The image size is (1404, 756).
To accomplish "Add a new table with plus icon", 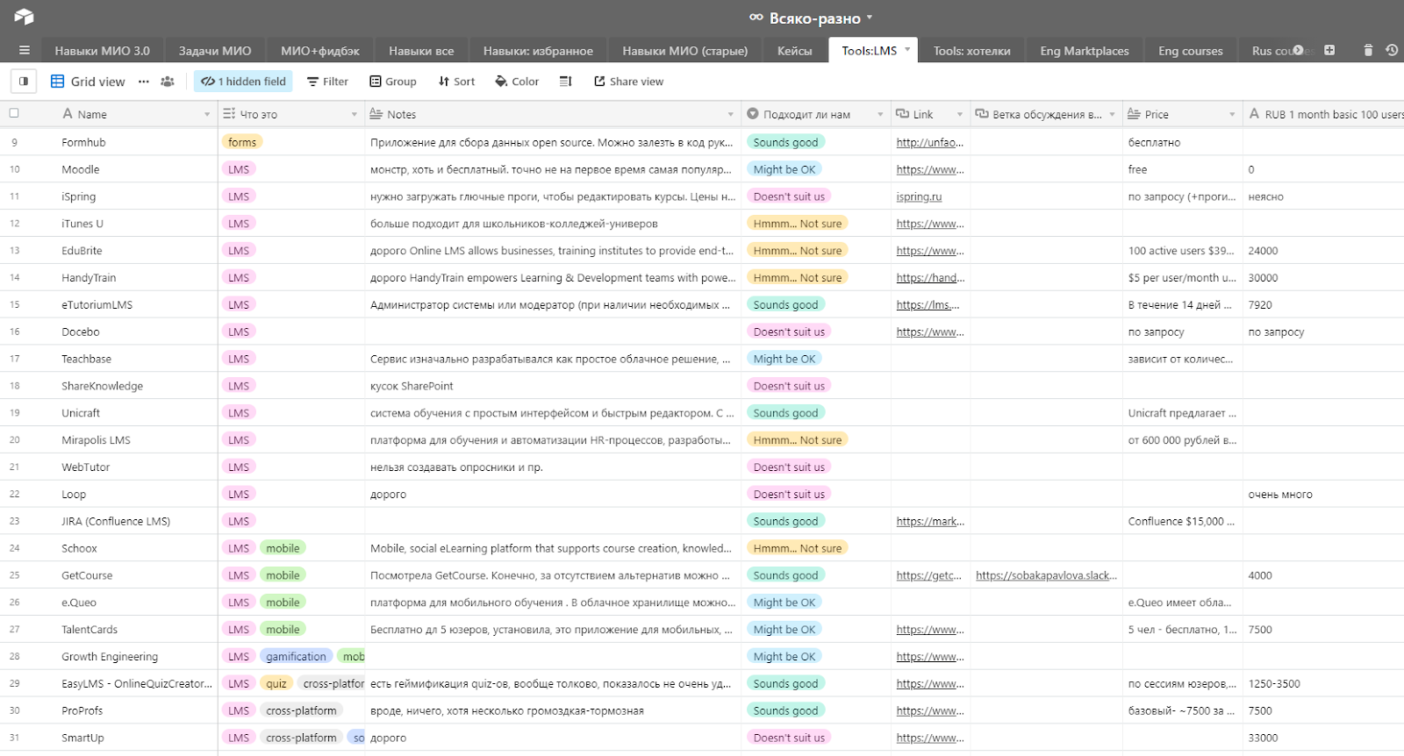I will 1329,50.
